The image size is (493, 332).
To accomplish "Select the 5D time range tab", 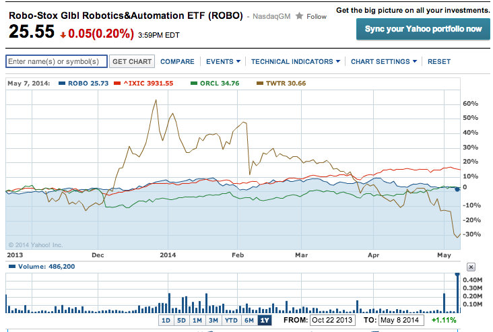I will [x=181, y=321].
